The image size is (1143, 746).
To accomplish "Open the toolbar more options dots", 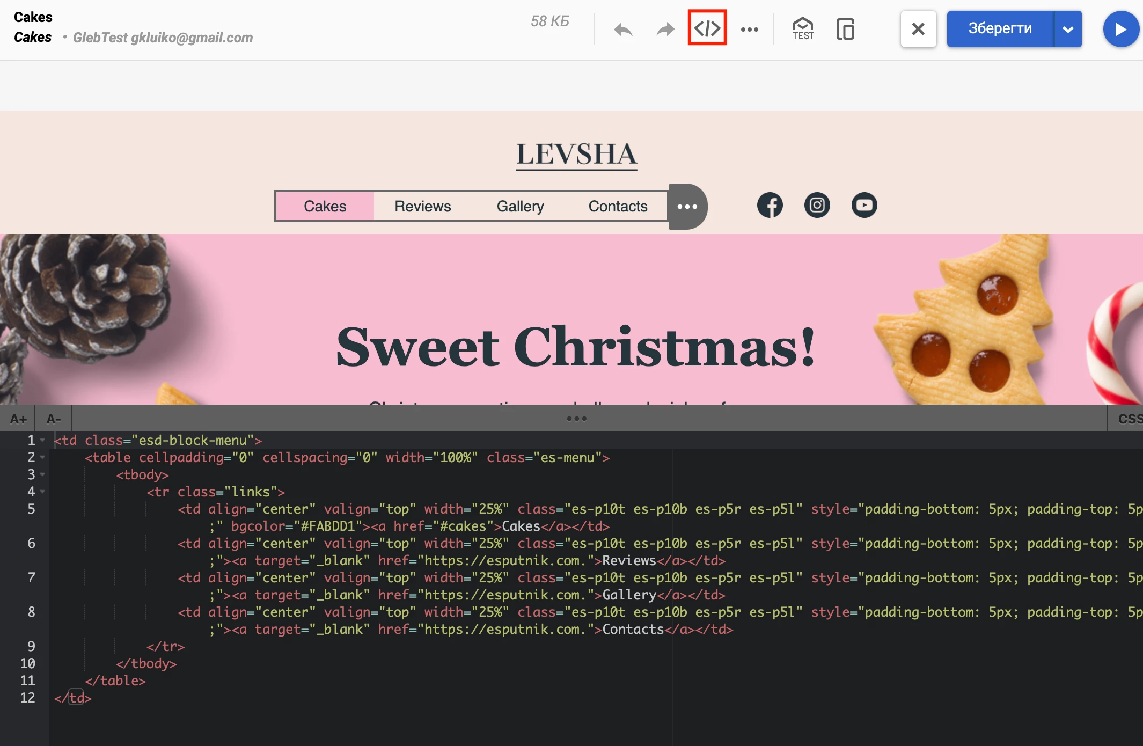I will tap(749, 30).
